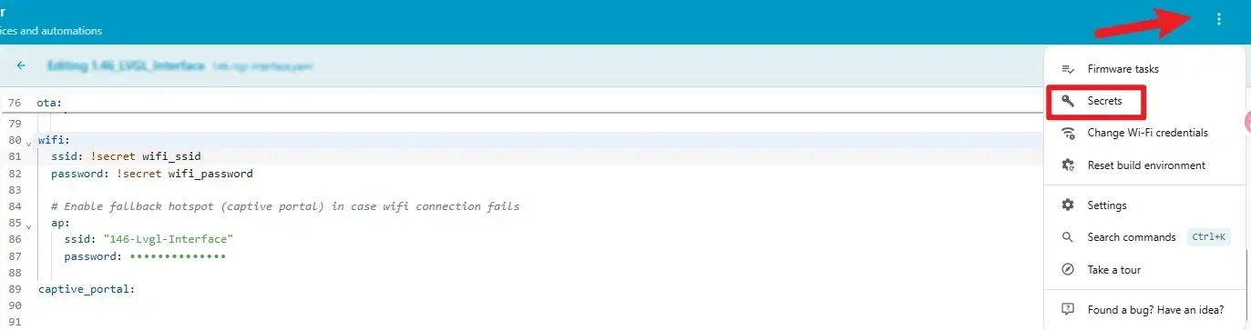Click the 'ota:' line
The height and width of the screenshot is (330, 1251).
click(50, 103)
